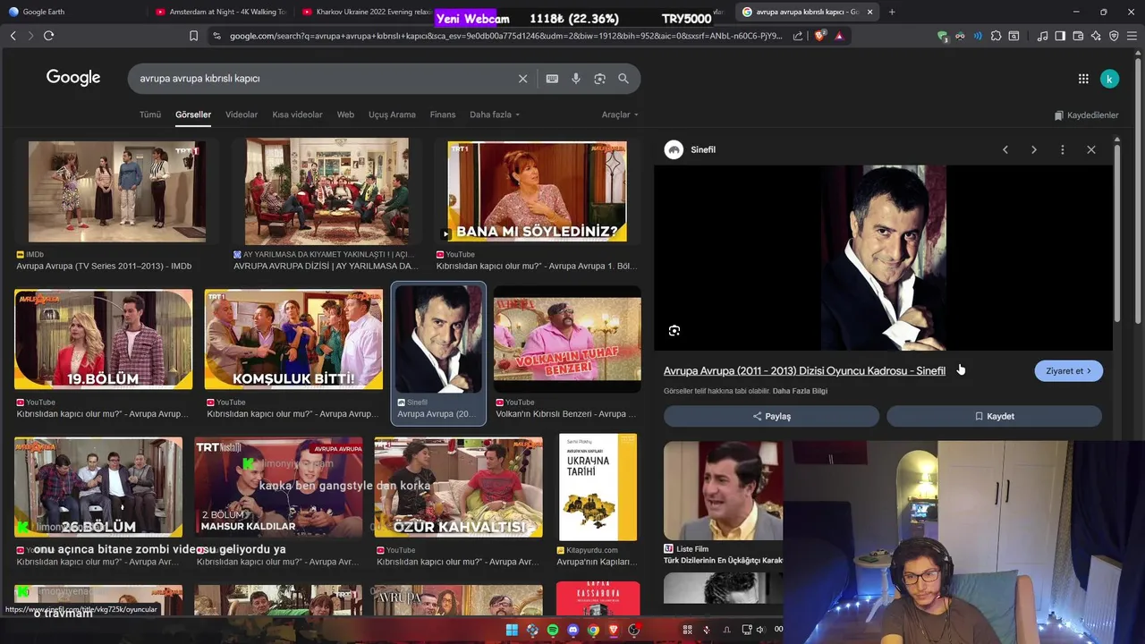Screen dimensions: 1145x644
Task: Open a new browser tab
Action: click(892, 12)
